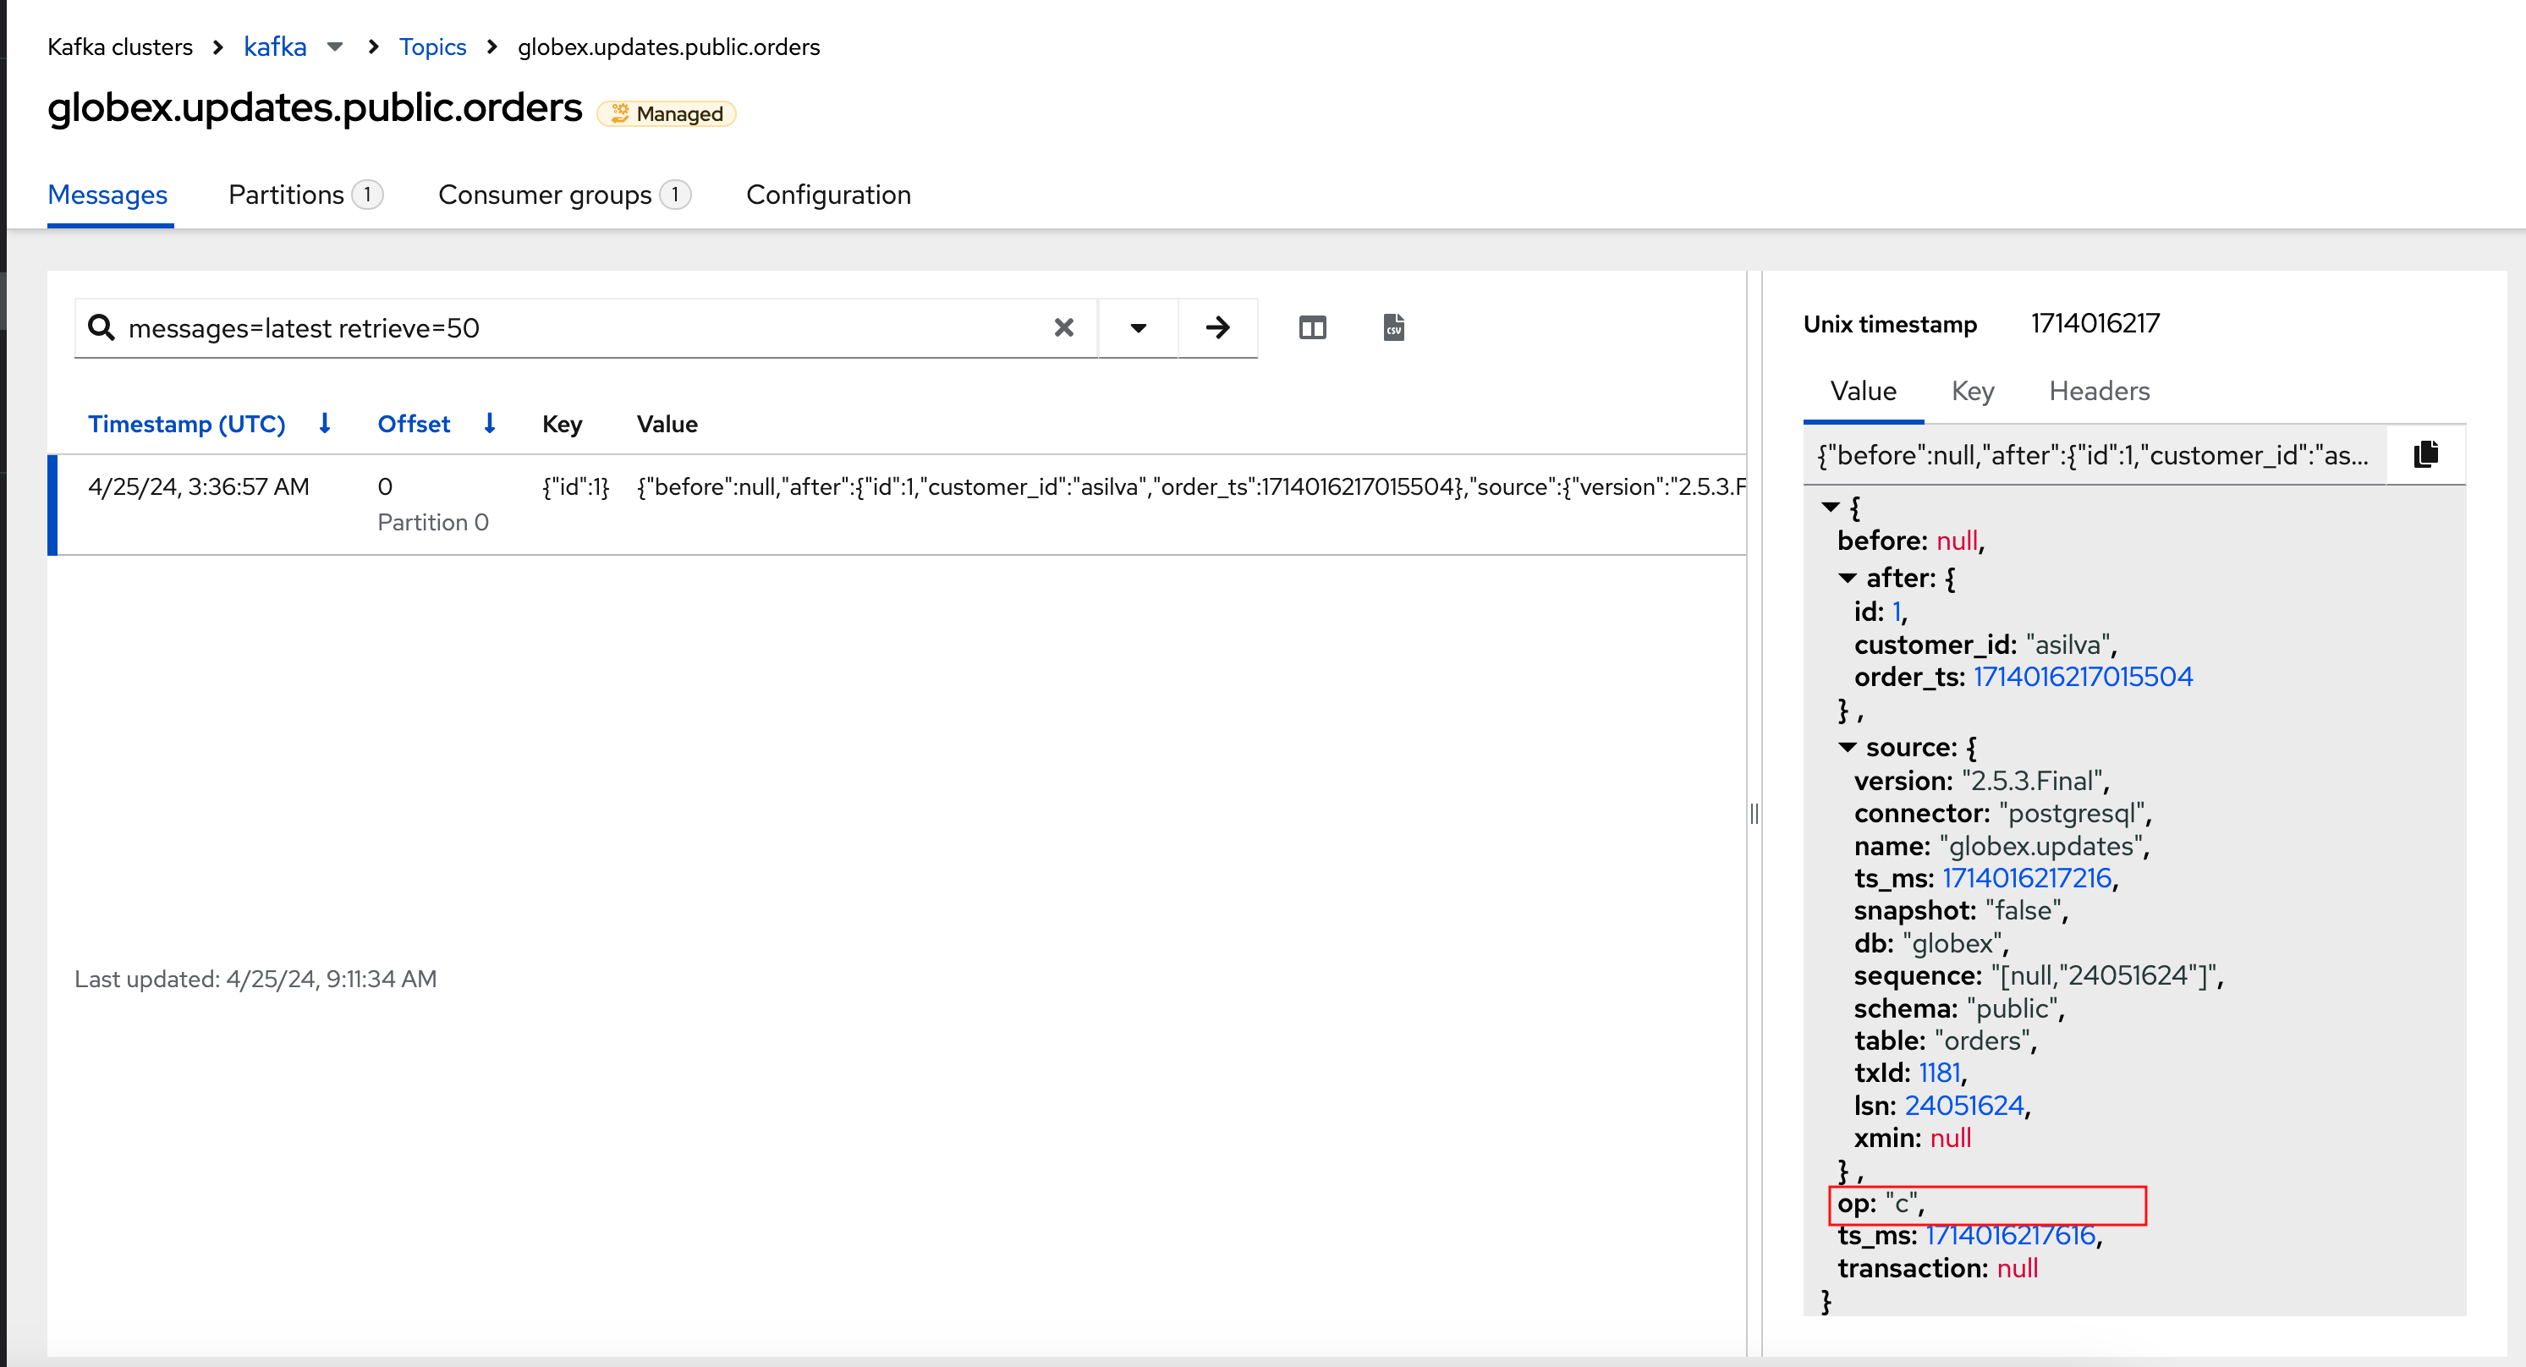Switch to the Messages tab

(108, 195)
